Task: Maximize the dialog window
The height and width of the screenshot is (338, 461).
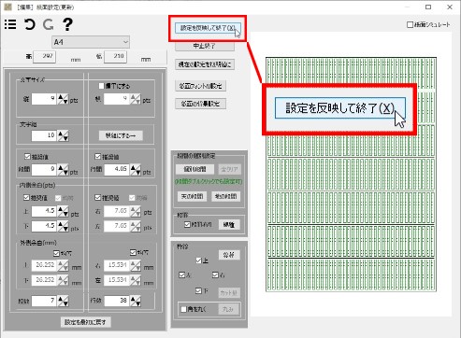Action: coord(428,7)
